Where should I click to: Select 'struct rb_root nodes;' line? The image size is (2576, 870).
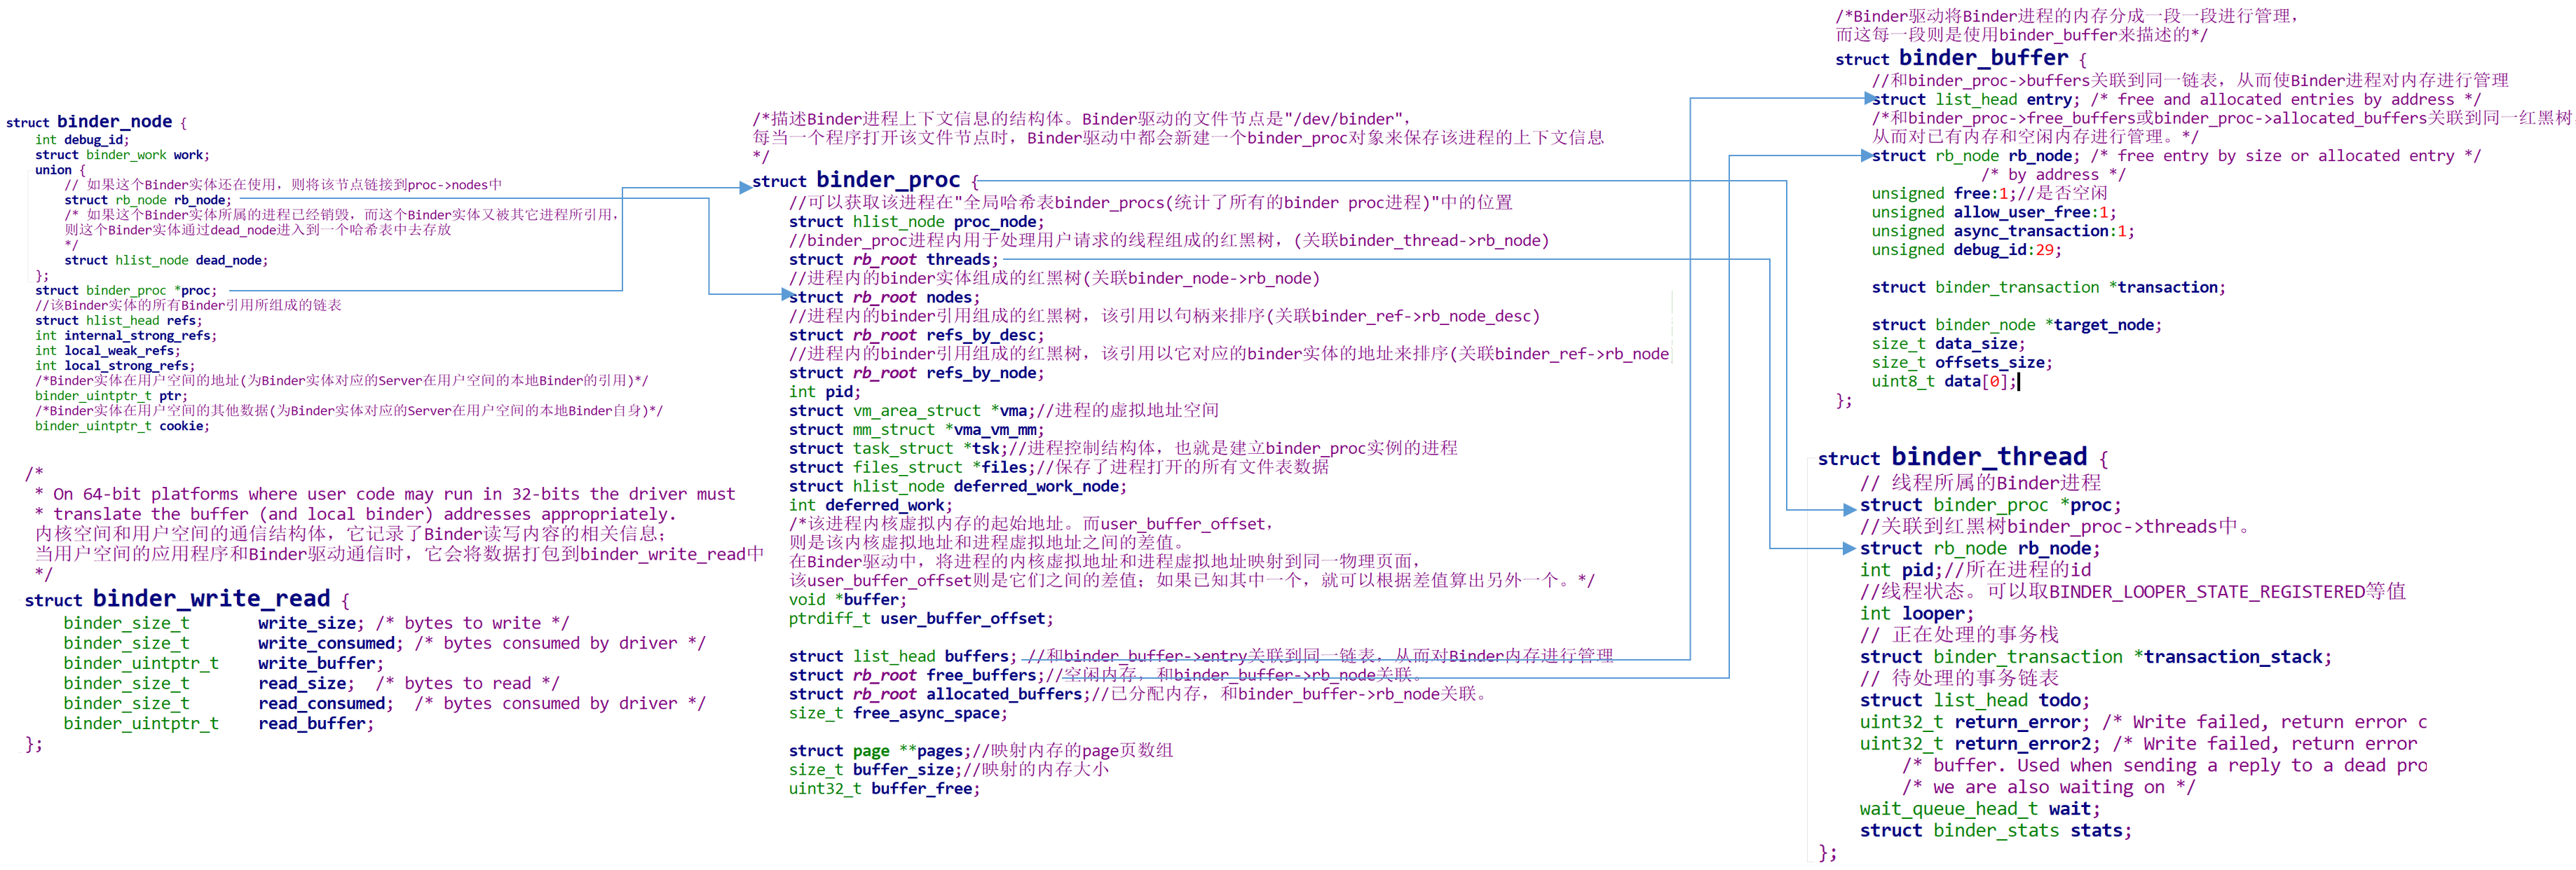pyautogui.click(x=884, y=298)
